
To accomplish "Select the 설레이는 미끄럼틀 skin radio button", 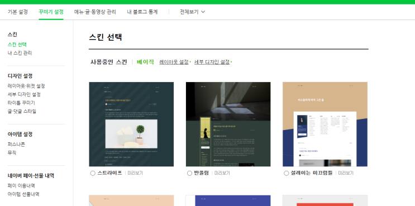I will [287, 174].
